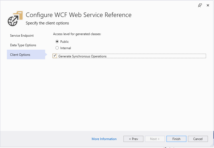Viewport: 214px width, 148px height.
Task: Open the More Information link
Action: (x=104, y=139)
